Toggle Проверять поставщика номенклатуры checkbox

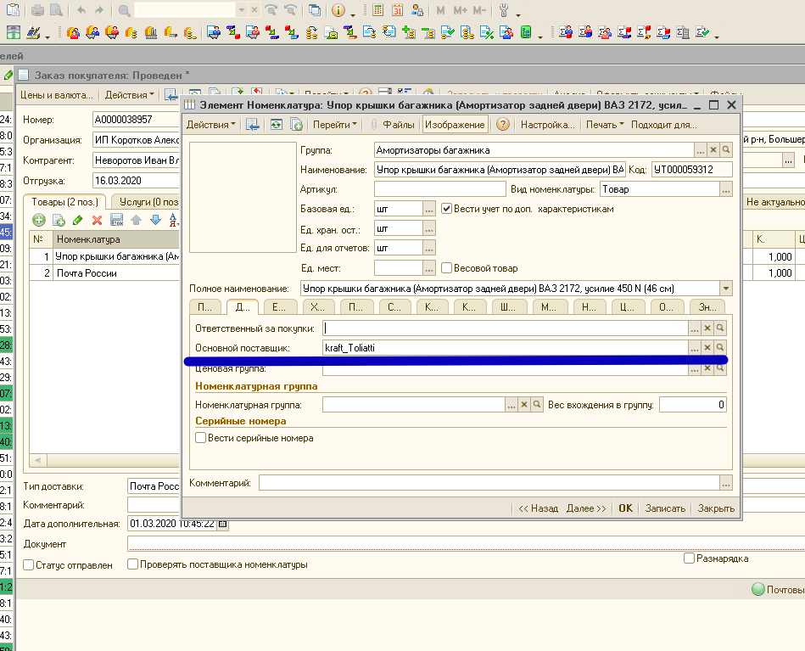click(x=133, y=564)
